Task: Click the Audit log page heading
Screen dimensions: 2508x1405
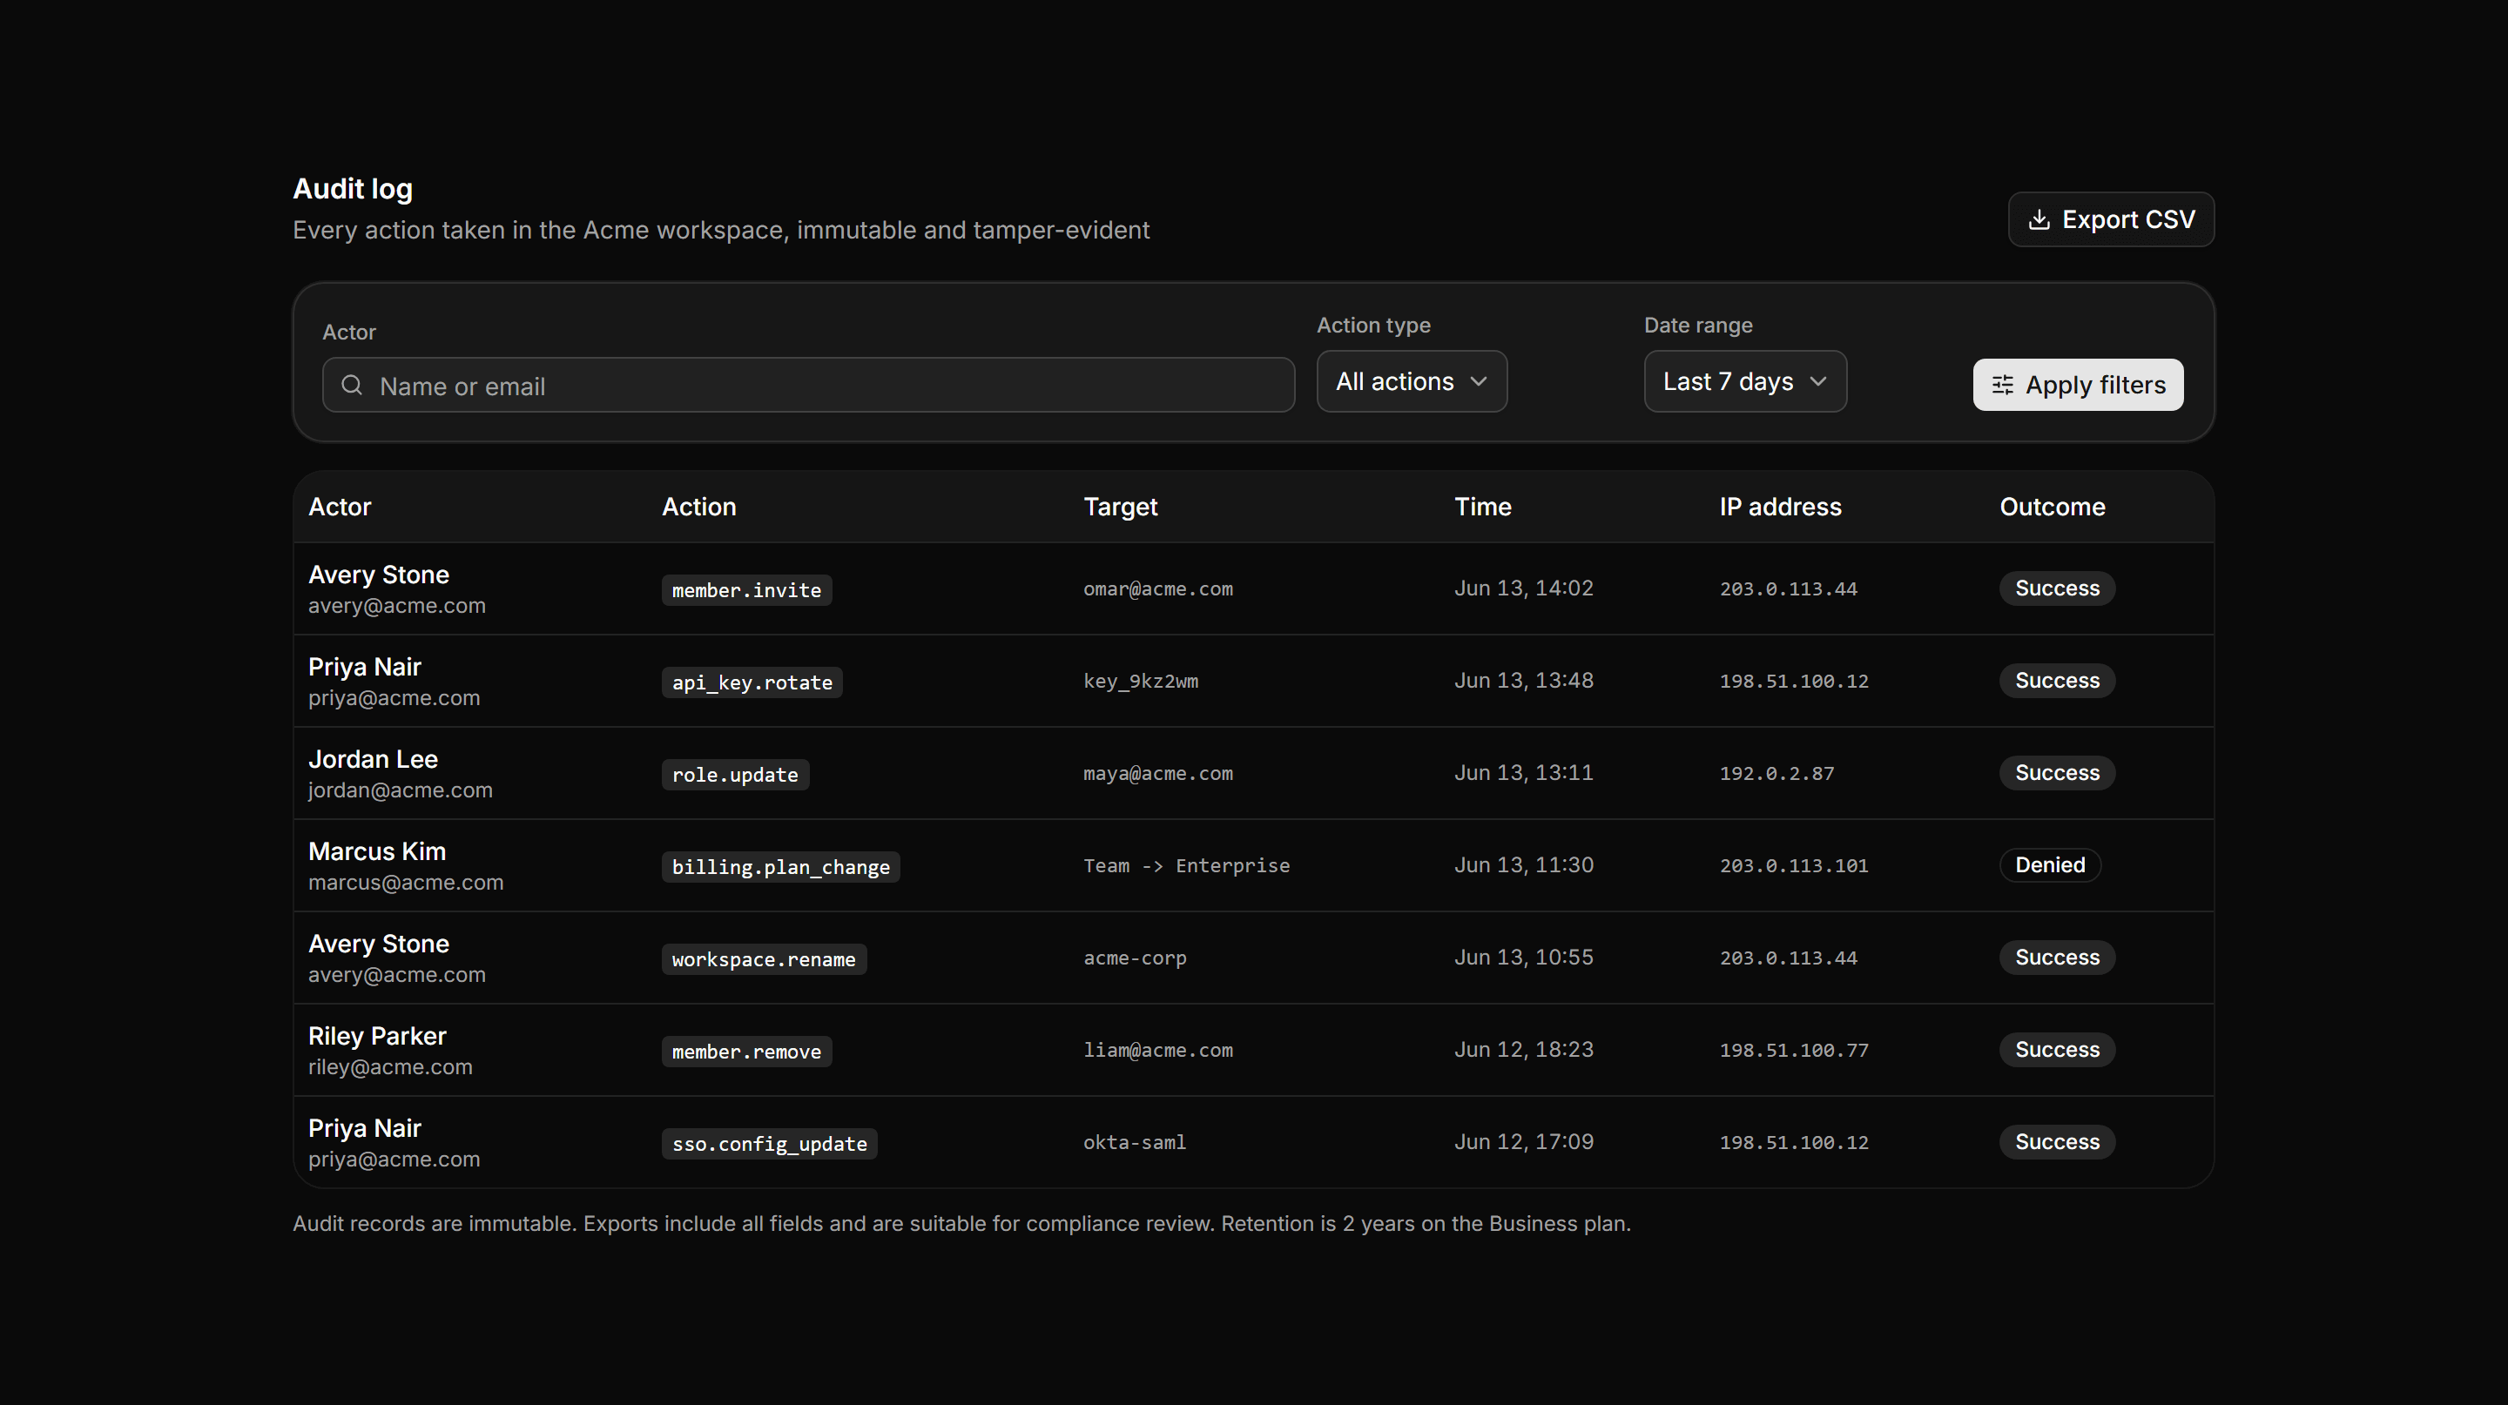Action: (353, 189)
